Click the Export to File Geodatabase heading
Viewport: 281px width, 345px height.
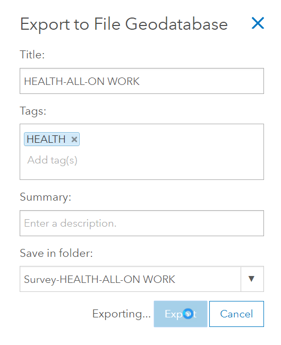click(x=124, y=24)
